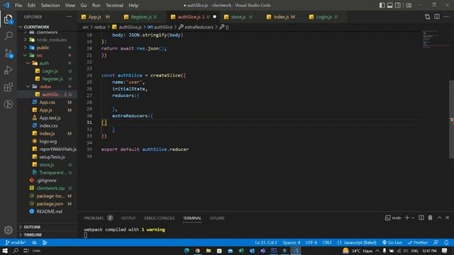Open the Output panel tab
Screen dimensions: 454x255
click(128, 218)
